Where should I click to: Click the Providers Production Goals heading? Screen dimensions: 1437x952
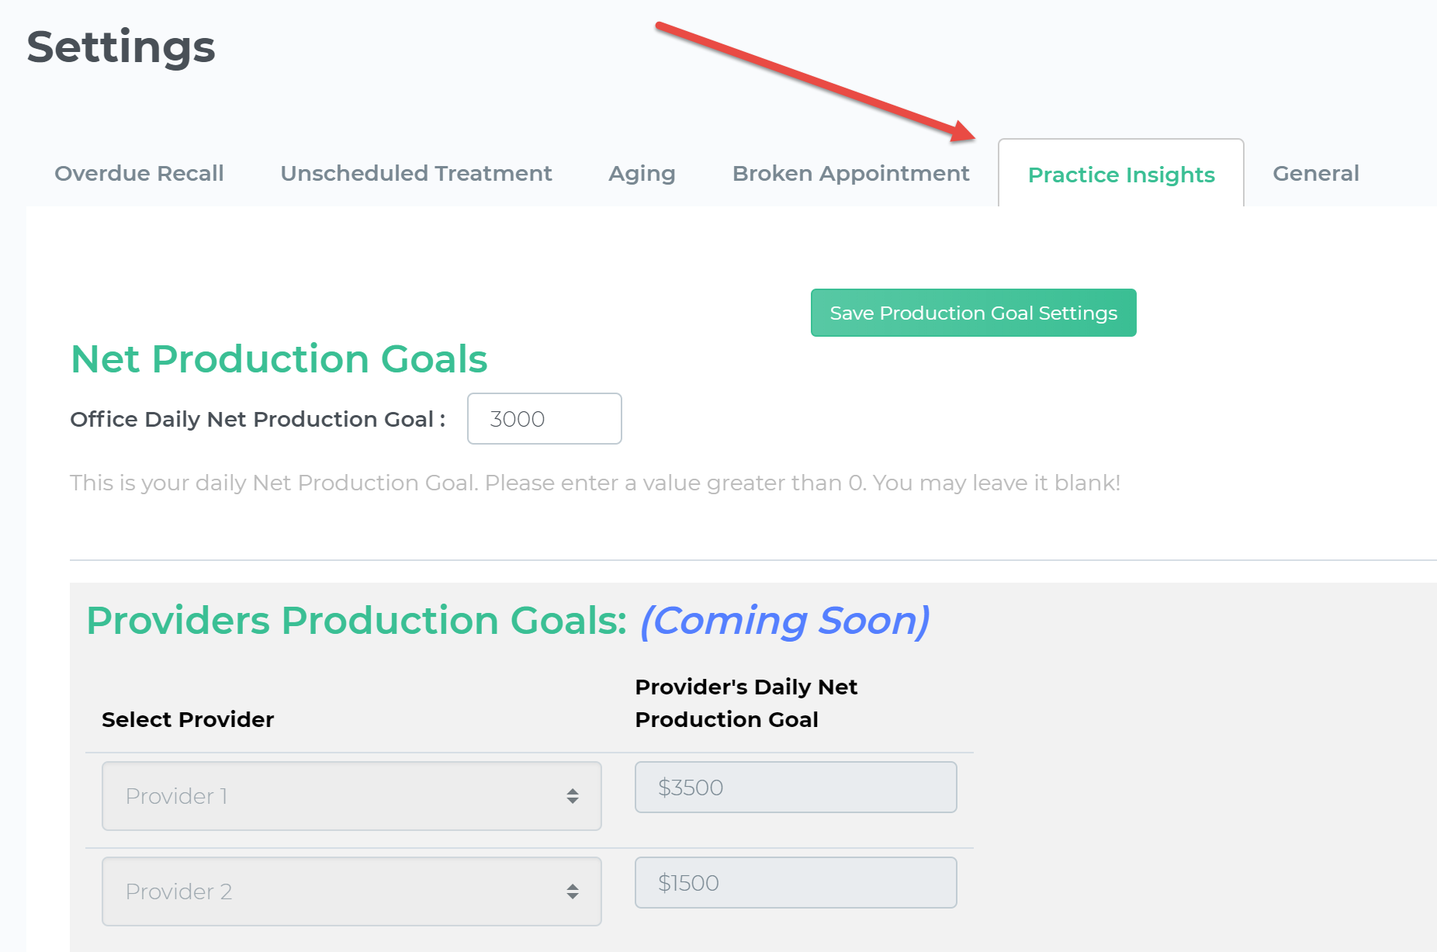(x=356, y=621)
